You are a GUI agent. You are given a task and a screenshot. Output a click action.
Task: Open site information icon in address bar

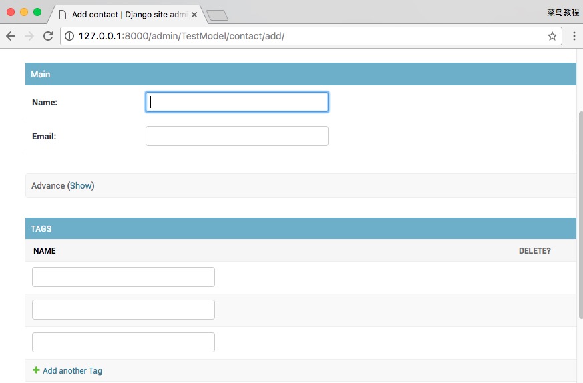coord(69,36)
